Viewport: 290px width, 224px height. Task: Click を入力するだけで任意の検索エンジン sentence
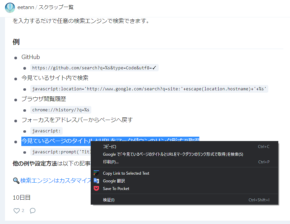[x=81, y=21]
